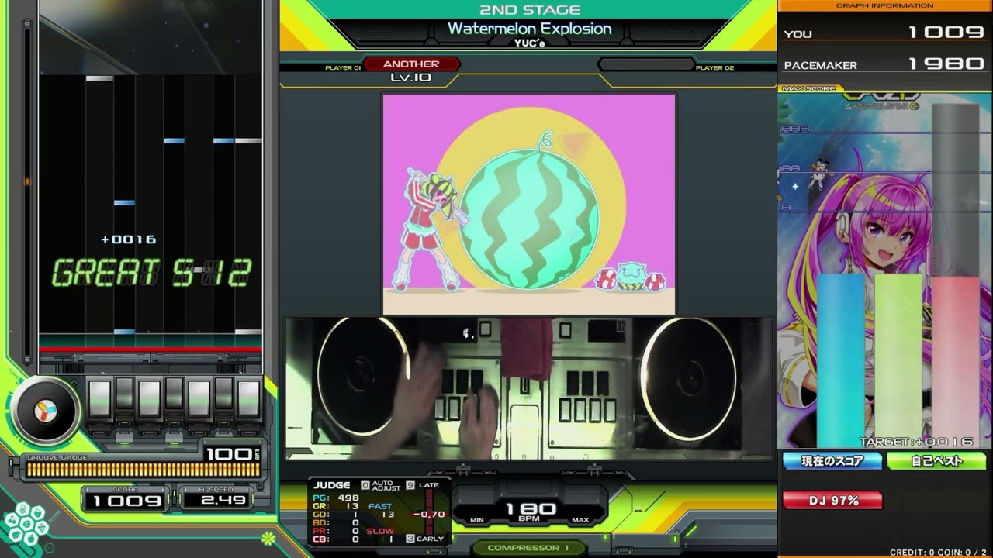This screenshot has width=993, height=558.
Task: Click the empty Player 02 difficulty badge
Action: click(x=645, y=64)
